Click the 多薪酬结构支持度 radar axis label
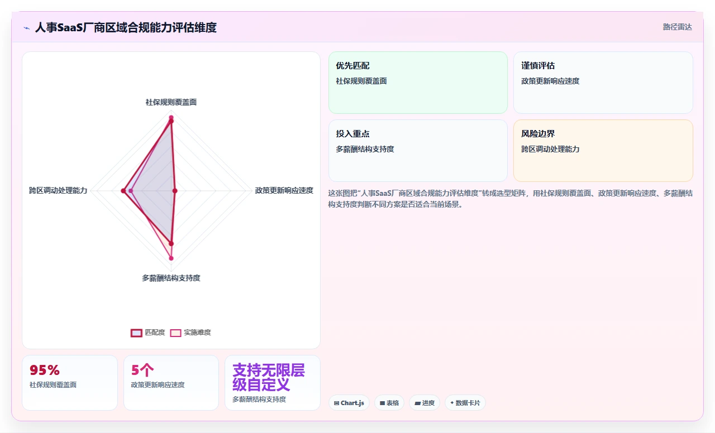 (x=171, y=278)
